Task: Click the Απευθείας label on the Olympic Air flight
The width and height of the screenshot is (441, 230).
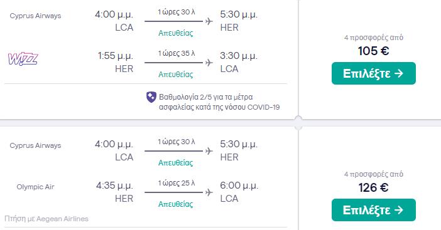Action: coord(175,204)
